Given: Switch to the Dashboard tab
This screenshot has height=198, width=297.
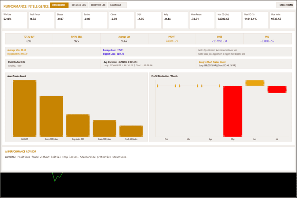Looking at the screenshot, I should [x=59, y=5].
